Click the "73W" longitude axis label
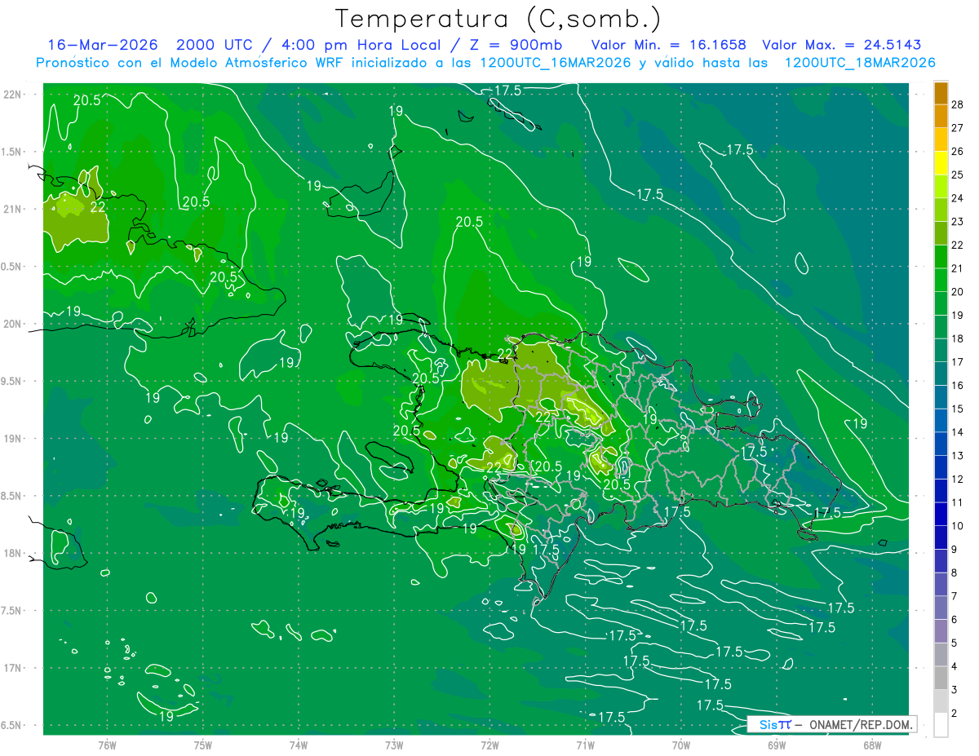This screenshot has height=756, width=979. coord(394,745)
